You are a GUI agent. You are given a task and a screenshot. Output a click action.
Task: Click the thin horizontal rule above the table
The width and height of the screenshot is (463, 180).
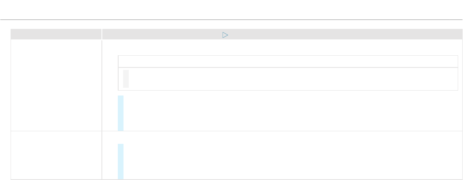231,20
